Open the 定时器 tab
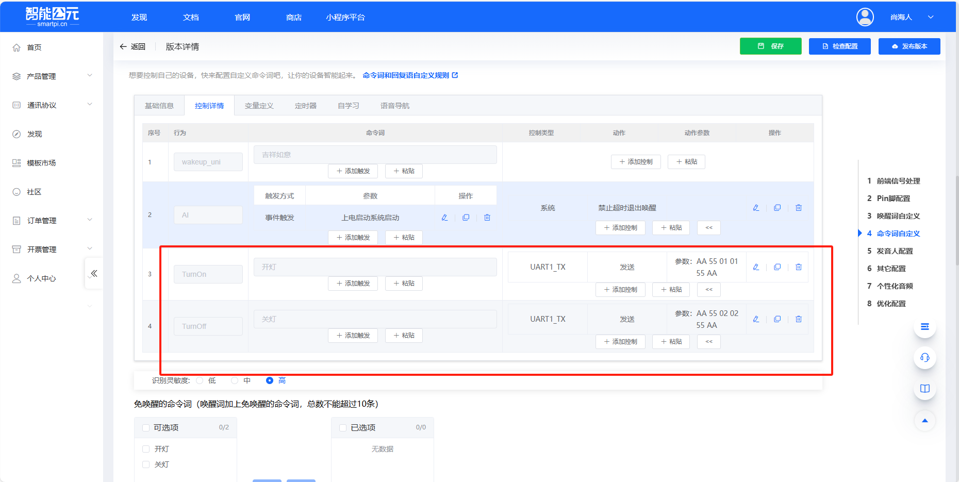 pos(305,106)
